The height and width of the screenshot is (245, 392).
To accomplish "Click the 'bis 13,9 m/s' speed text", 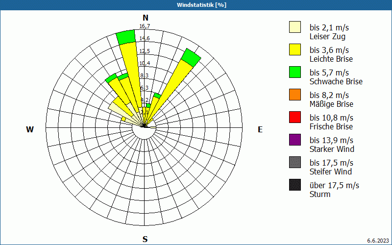I will [x=331, y=140].
